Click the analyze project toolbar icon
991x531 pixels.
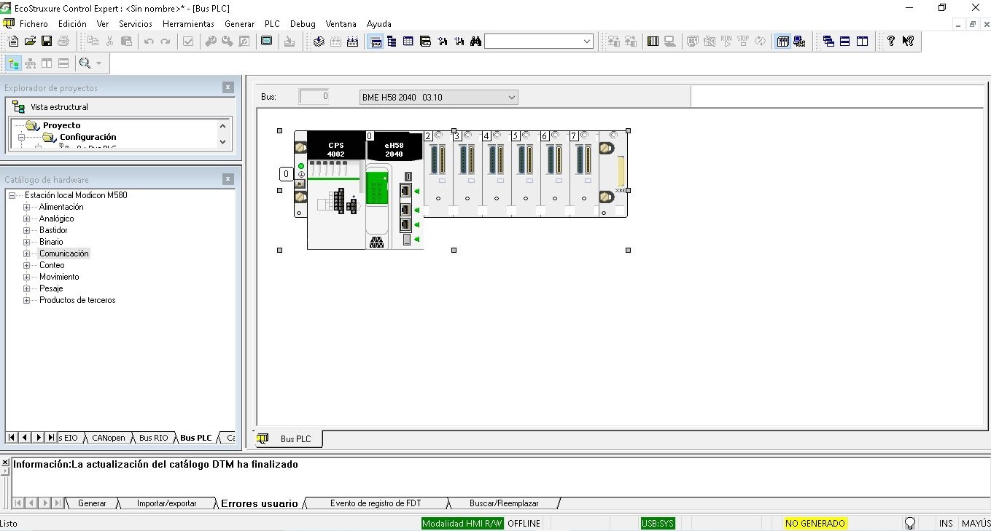(x=319, y=42)
